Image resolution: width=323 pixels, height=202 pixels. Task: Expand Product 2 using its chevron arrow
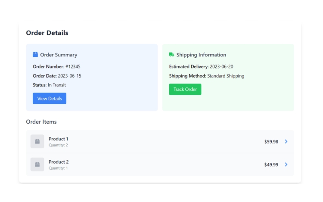286,165
